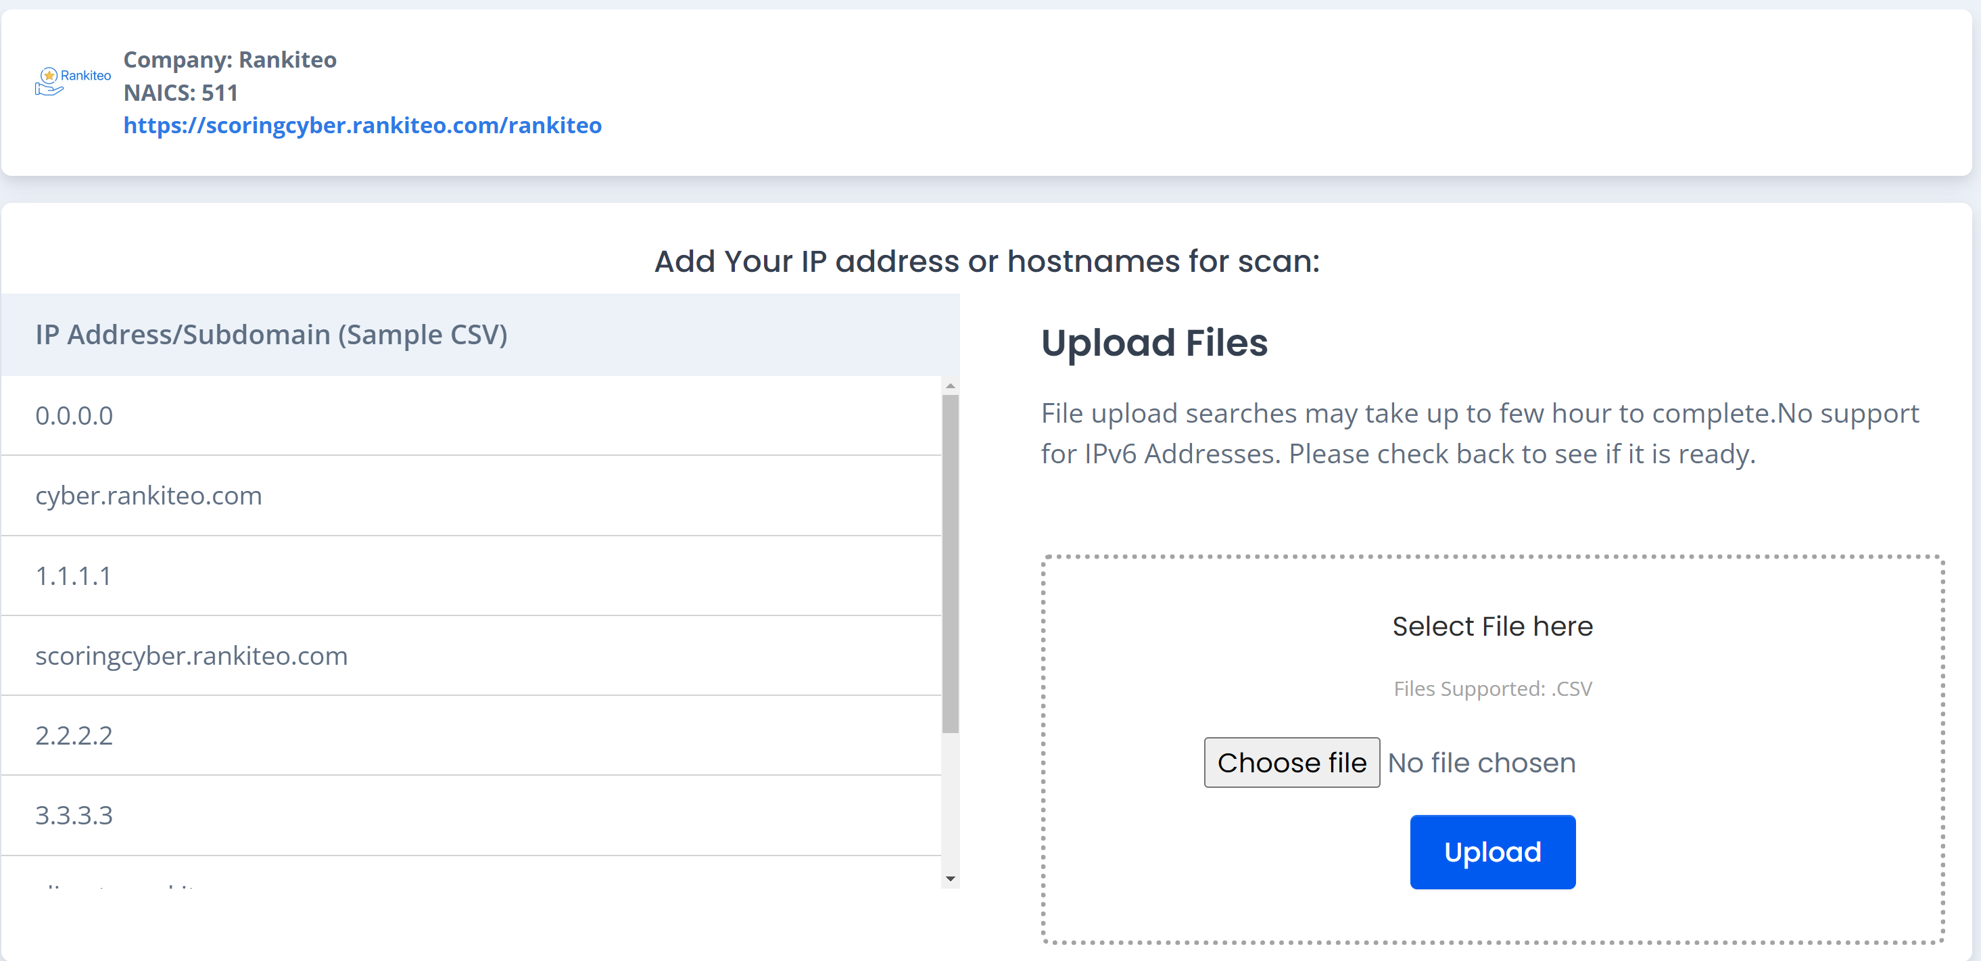Select the 3.3.3.3 row

click(74, 815)
